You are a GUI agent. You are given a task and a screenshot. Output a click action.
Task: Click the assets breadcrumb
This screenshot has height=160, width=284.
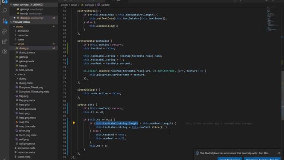click(x=64, y=5)
